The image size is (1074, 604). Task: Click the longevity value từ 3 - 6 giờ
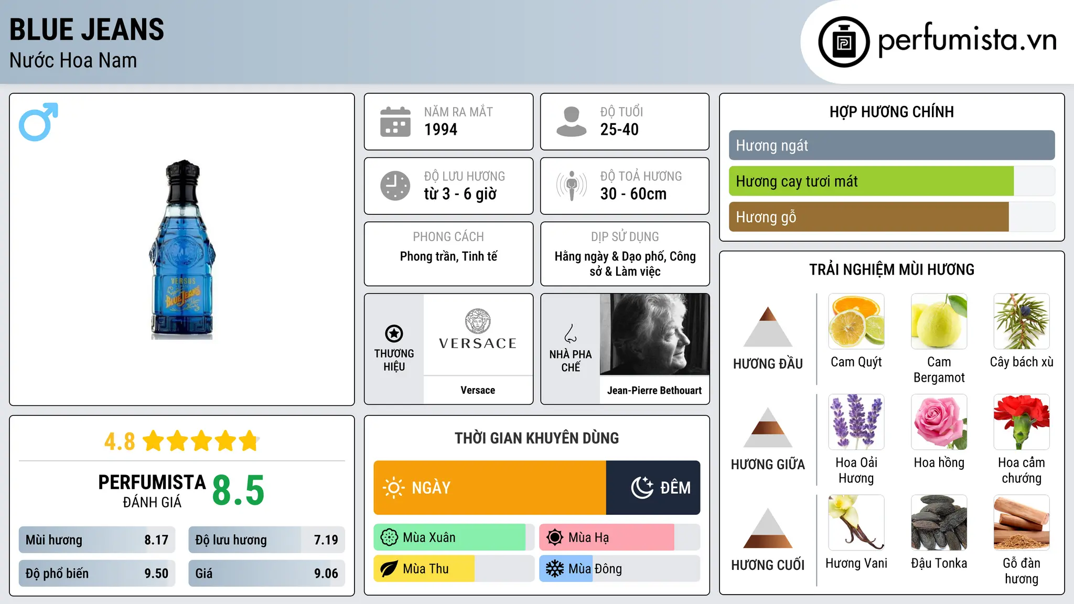coord(460,194)
